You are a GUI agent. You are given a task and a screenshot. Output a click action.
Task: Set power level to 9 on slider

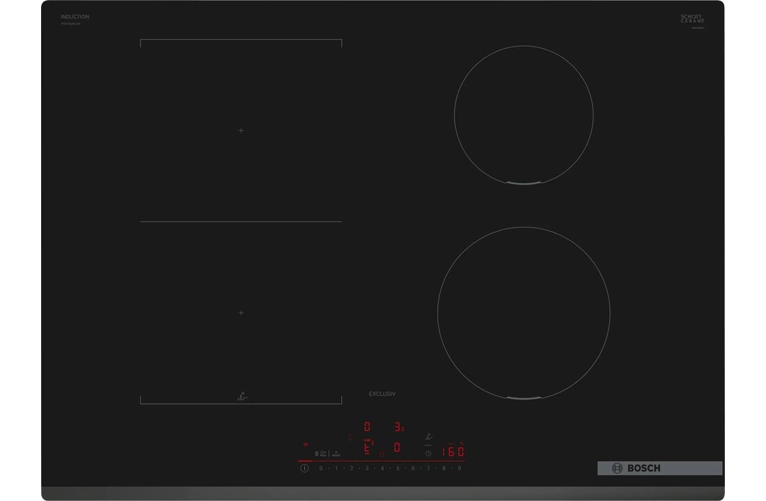pos(459,468)
